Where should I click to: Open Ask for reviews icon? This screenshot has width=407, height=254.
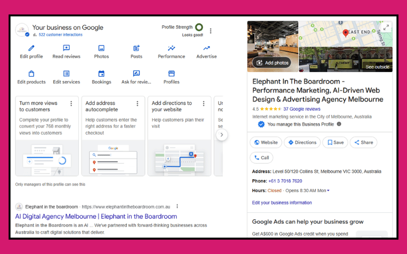136,74
